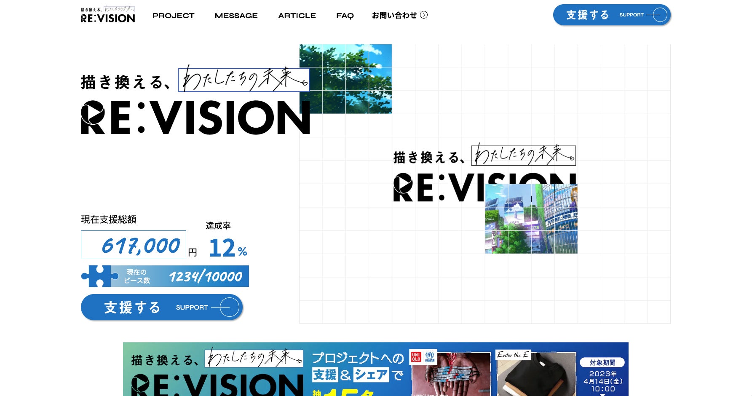This screenshot has width=752, height=396.
Task: Click the Enter the E product image
Action: coord(536,374)
